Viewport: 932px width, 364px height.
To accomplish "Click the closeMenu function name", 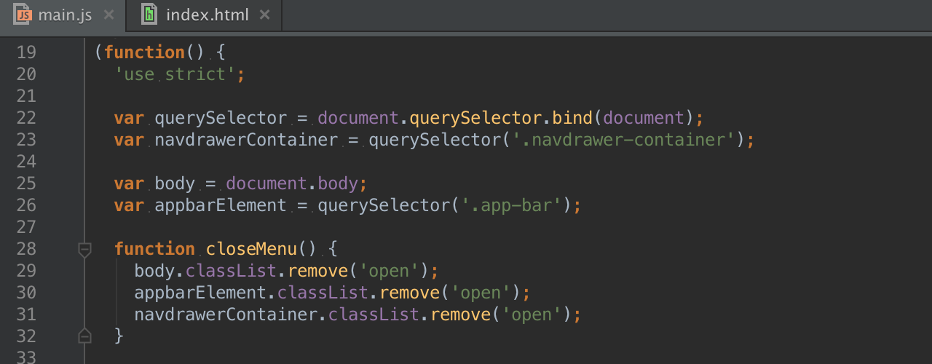I will click(x=251, y=249).
